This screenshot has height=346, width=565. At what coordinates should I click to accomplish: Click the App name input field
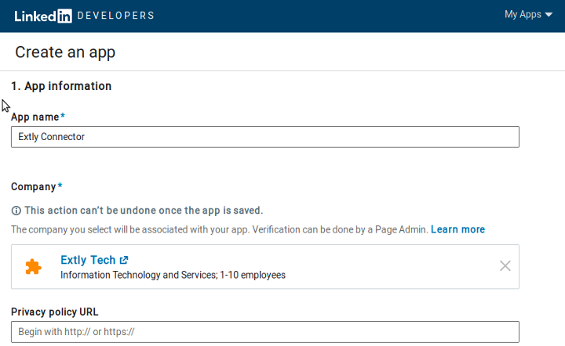click(265, 137)
